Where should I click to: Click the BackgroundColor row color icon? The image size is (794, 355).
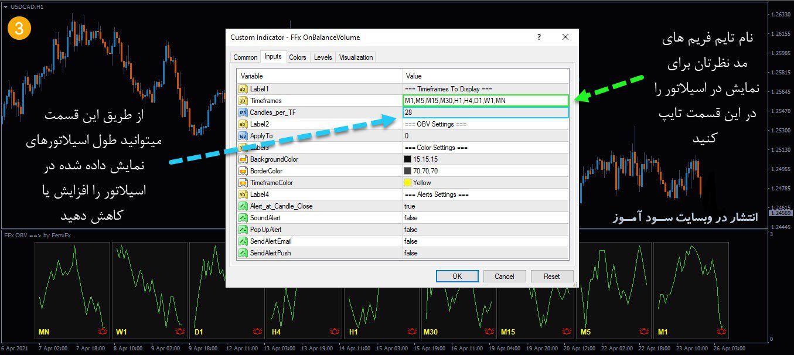click(243, 159)
